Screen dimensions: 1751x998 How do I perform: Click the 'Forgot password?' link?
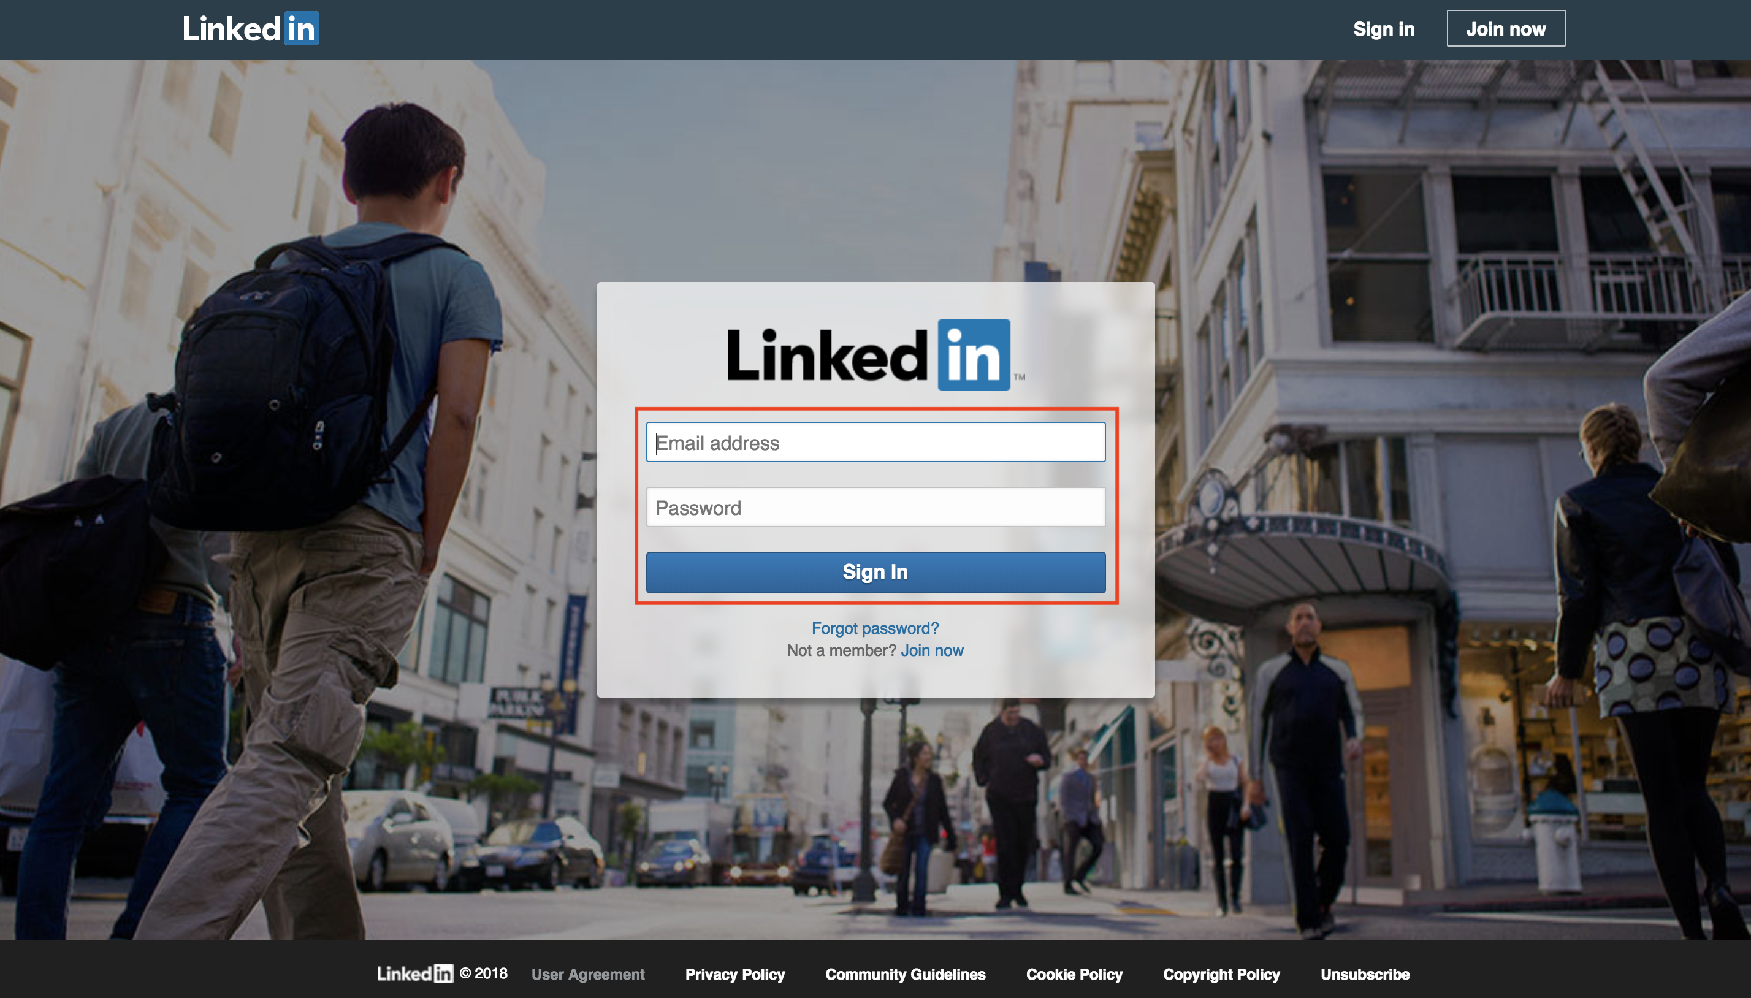(874, 627)
